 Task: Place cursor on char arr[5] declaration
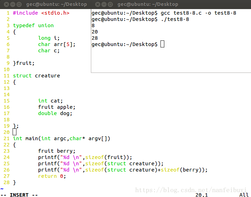(57, 44)
